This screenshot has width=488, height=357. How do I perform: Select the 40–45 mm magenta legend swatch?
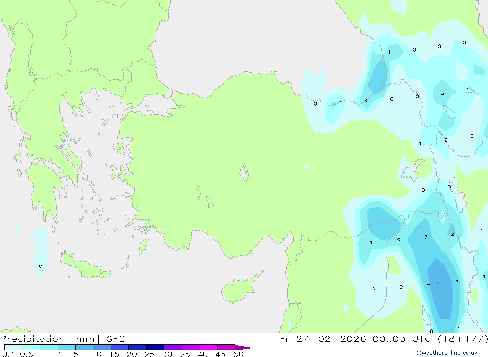tap(208, 347)
